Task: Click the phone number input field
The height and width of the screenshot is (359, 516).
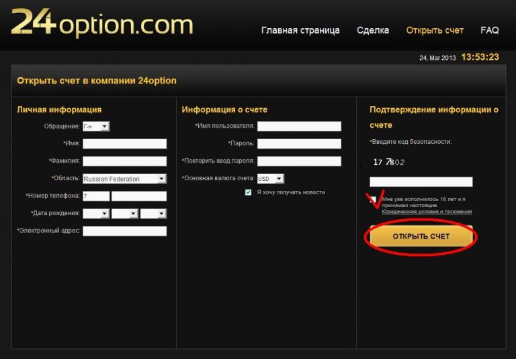Action: [x=139, y=196]
